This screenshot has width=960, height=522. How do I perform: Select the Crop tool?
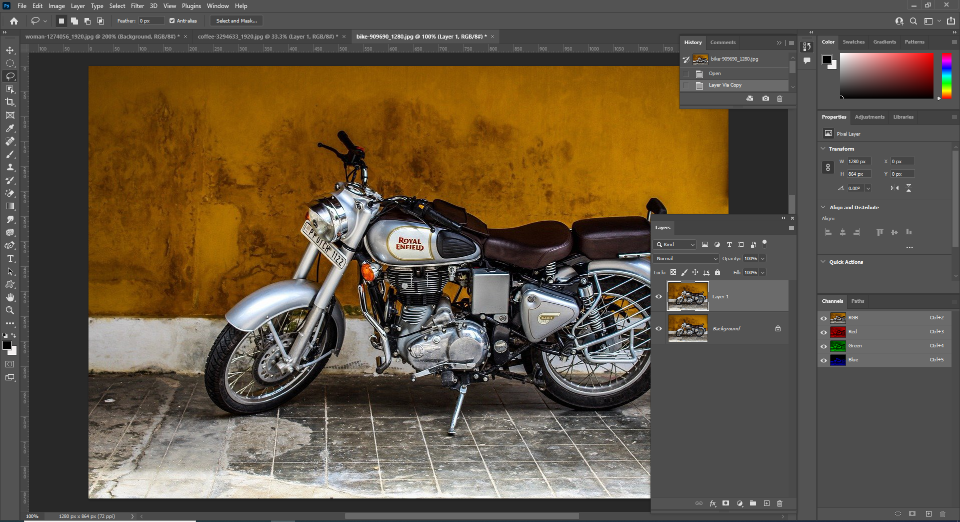10,102
